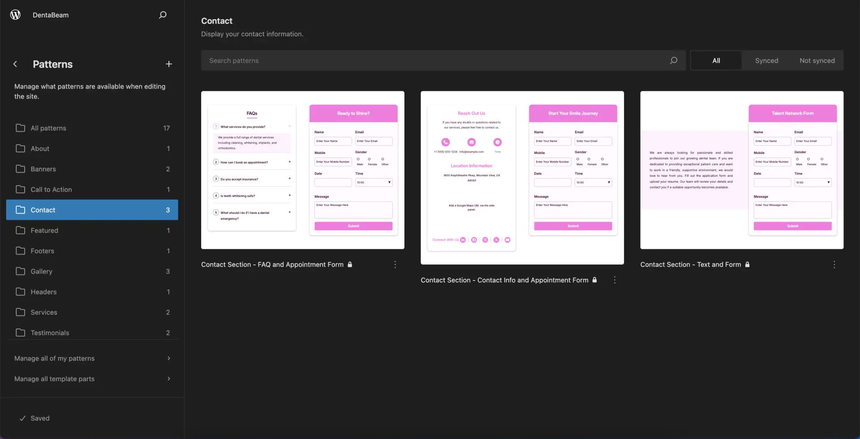Open actions menu for Text and Form pattern
Image resolution: width=860 pixels, height=439 pixels.
click(834, 264)
